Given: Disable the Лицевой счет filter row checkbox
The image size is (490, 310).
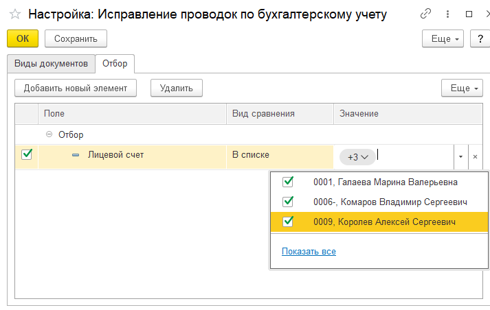Looking at the screenshot, I should pos(27,155).
